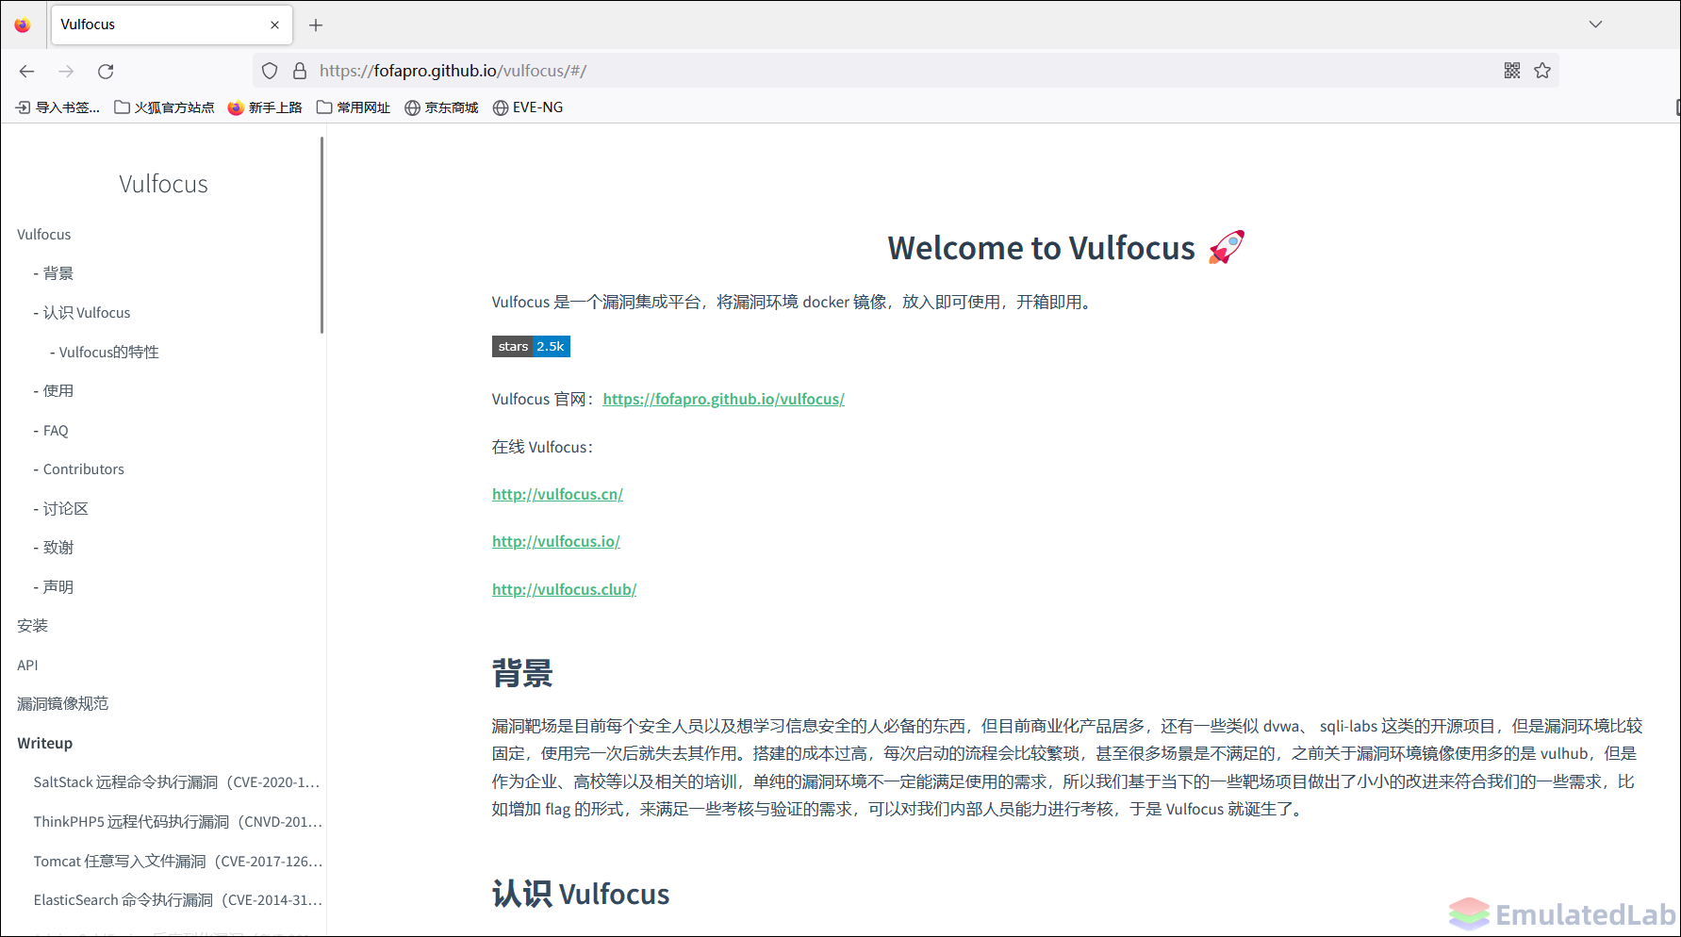
Task: Open the 常用网址 bookmarks folder
Action: (354, 107)
